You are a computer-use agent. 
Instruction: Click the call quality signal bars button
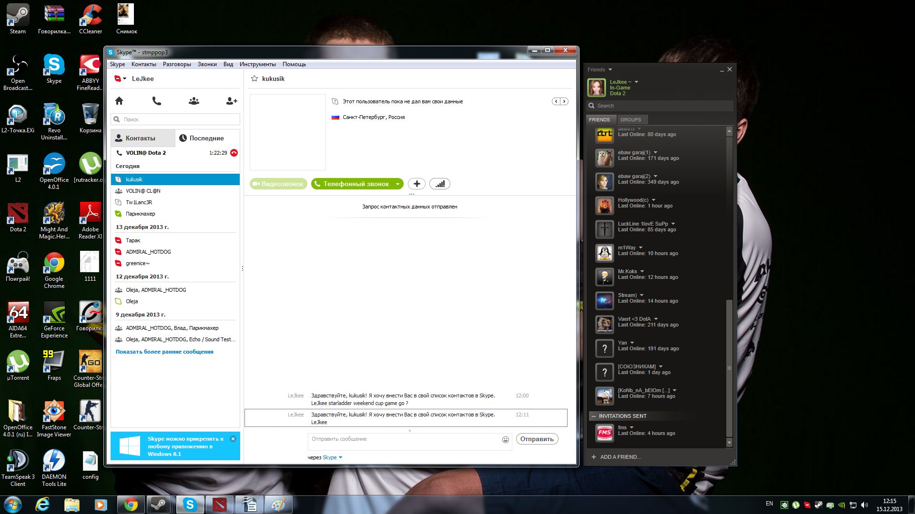440,184
